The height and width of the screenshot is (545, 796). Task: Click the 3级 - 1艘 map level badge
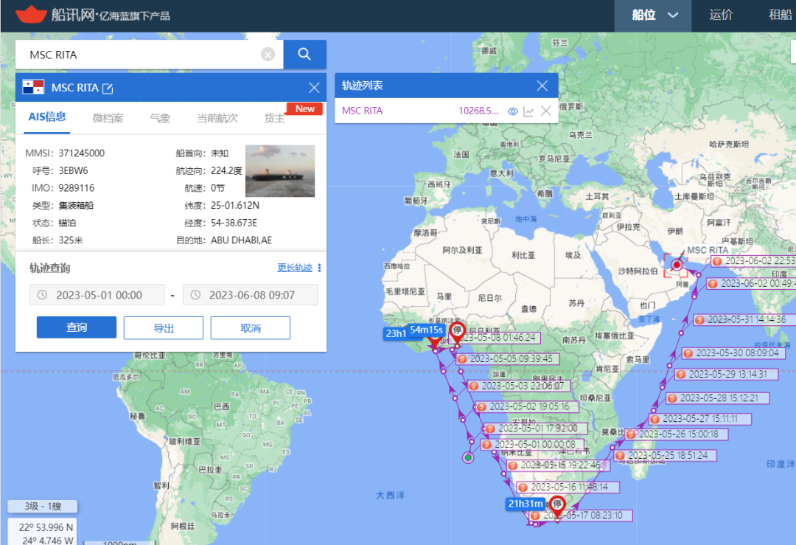tap(43, 507)
